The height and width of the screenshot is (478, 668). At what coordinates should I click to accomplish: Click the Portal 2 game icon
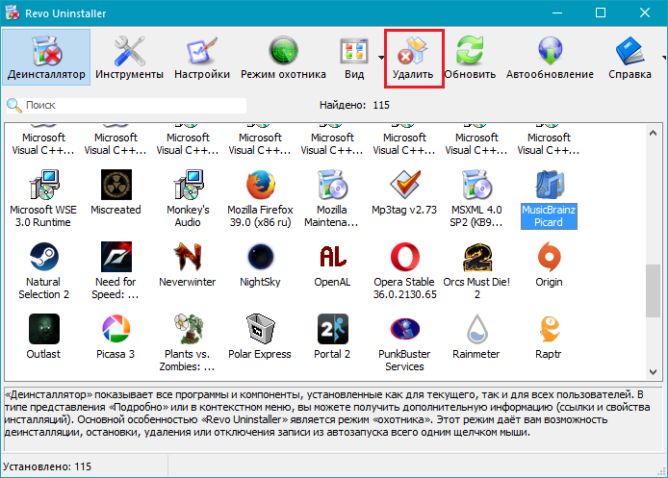(332, 330)
